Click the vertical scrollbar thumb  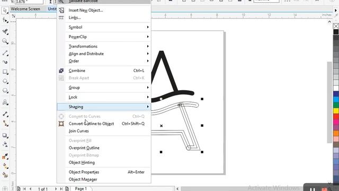click(329, 102)
